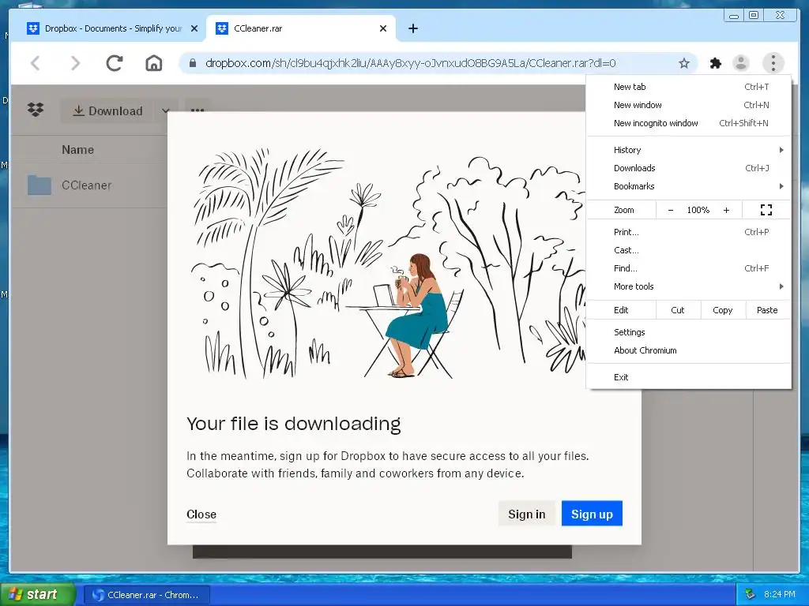Choose New tab menu item
This screenshot has height=606, width=809.
coord(689,87)
